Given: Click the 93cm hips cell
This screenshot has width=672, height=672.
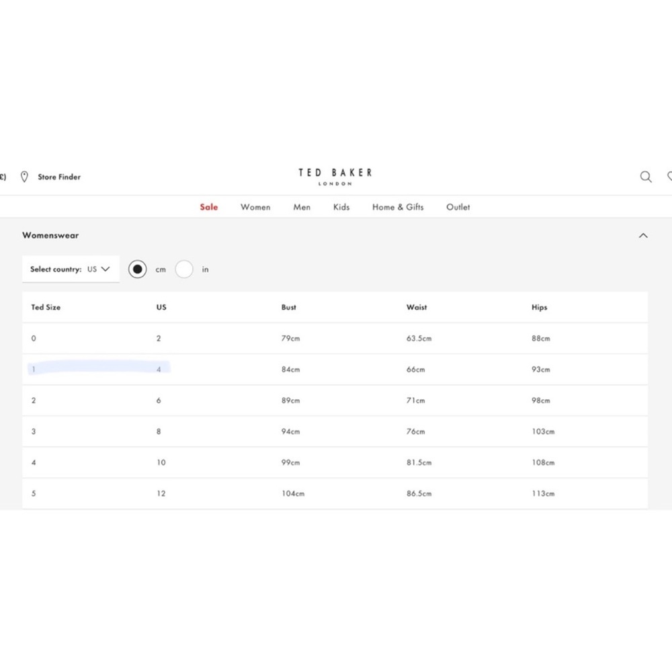Looking at the screenshot, I should pyautogui.click(x=541, y=370).
